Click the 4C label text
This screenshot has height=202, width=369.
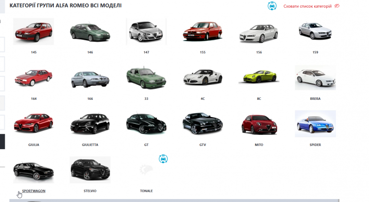click(203, 99)
